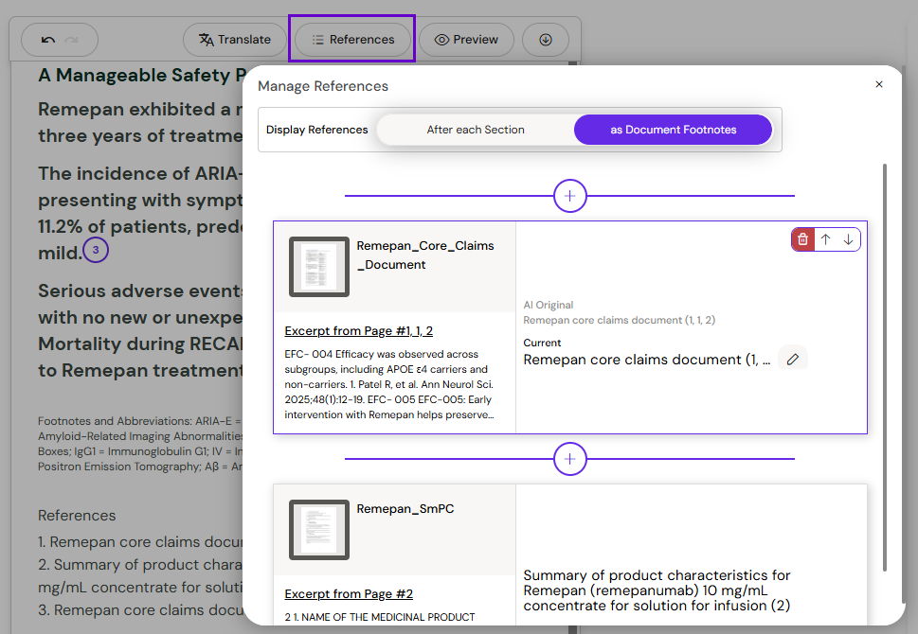Move Remepan_Core_Claims_Document reference up
The image size is (918, 634).
pyautogui.click(x=825, y=239)
